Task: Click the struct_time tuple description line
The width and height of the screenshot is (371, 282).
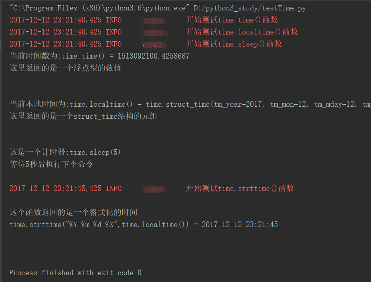Action: pos(83,116)
